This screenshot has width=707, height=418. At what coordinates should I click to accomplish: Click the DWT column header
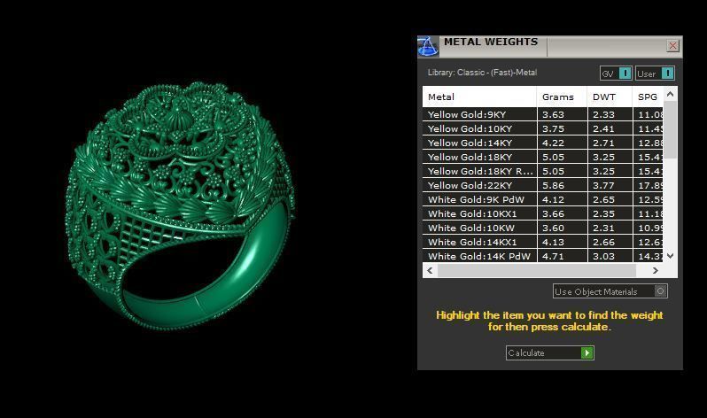point(610,97)
